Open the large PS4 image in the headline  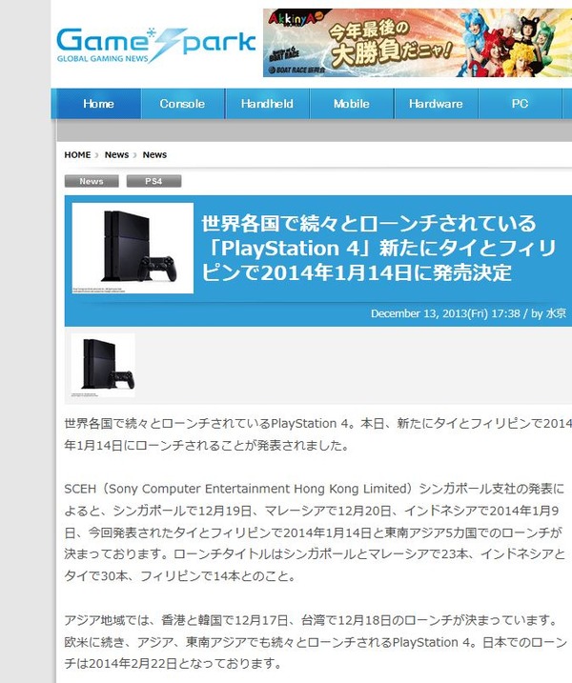coord(133,249)
